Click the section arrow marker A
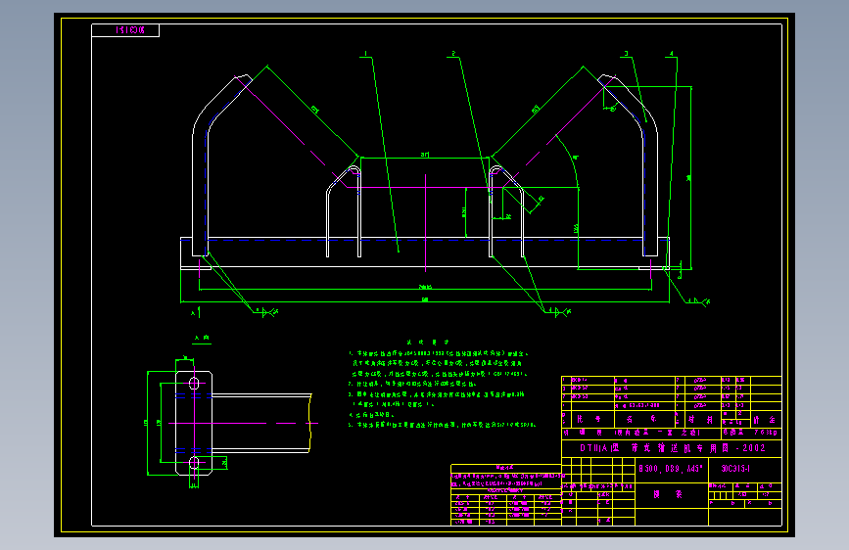The width and height of the screenshot is (849, 550). click(x=196, y=312)
